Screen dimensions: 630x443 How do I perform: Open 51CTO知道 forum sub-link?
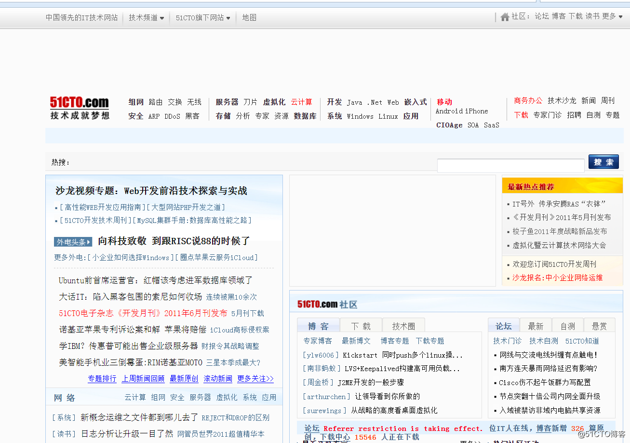pos(582,341)
